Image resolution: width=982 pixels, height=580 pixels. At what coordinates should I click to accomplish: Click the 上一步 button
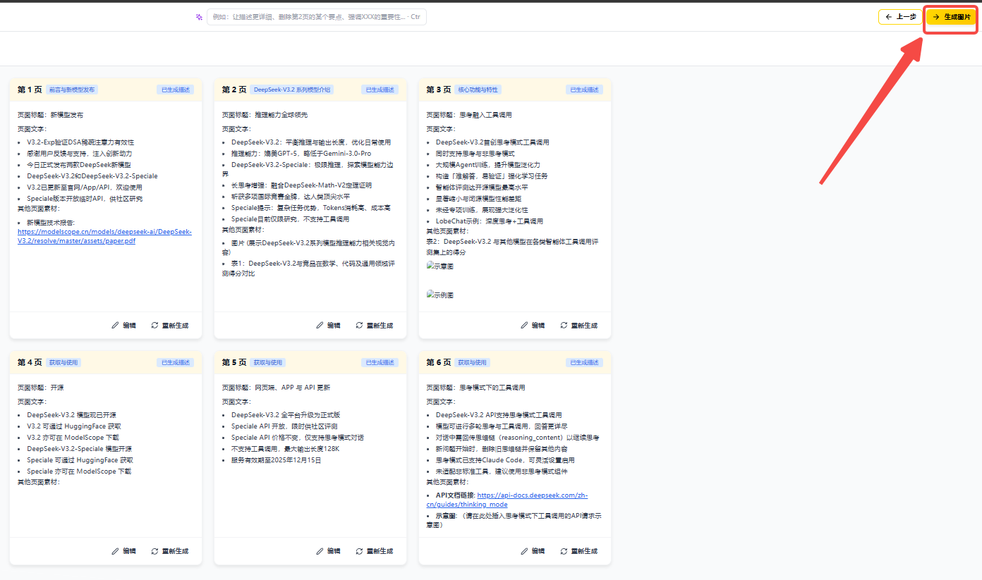pos(900,16)
